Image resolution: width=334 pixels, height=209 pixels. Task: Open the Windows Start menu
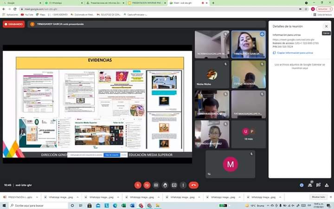point(4,205)
